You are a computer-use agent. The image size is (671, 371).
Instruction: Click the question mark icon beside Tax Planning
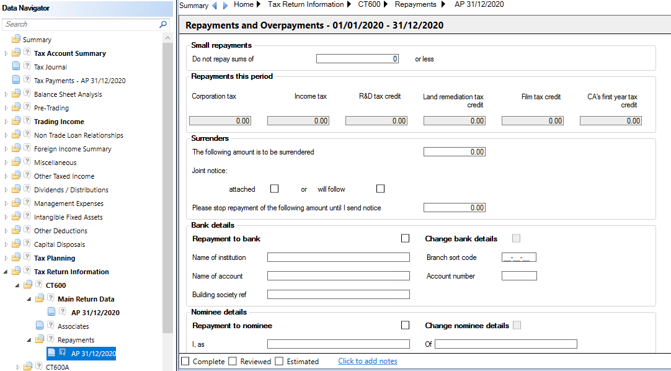pos(27,258)
